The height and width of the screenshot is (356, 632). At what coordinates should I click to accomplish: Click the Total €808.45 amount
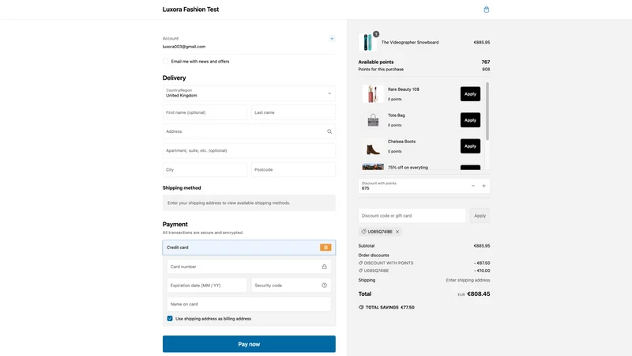[479, 294]
